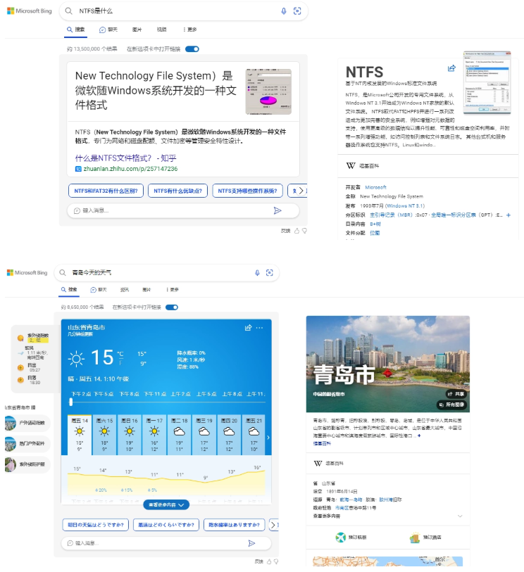Image resolution: width=524 pixels, height=572 pixels.
Task: Toggle open-links-in-new-tab switch on the weather page
Action: pyautogui.click(x=172, y=307)
